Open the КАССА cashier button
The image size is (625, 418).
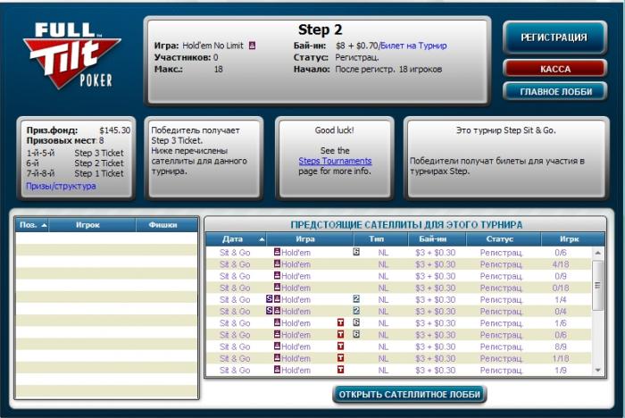[x=554, y=69]
